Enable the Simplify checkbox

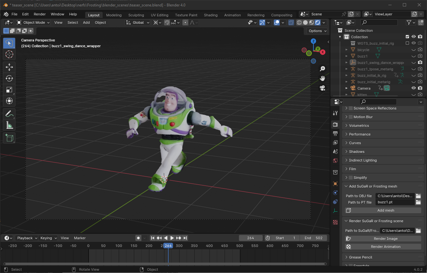[x=351, y=178]
